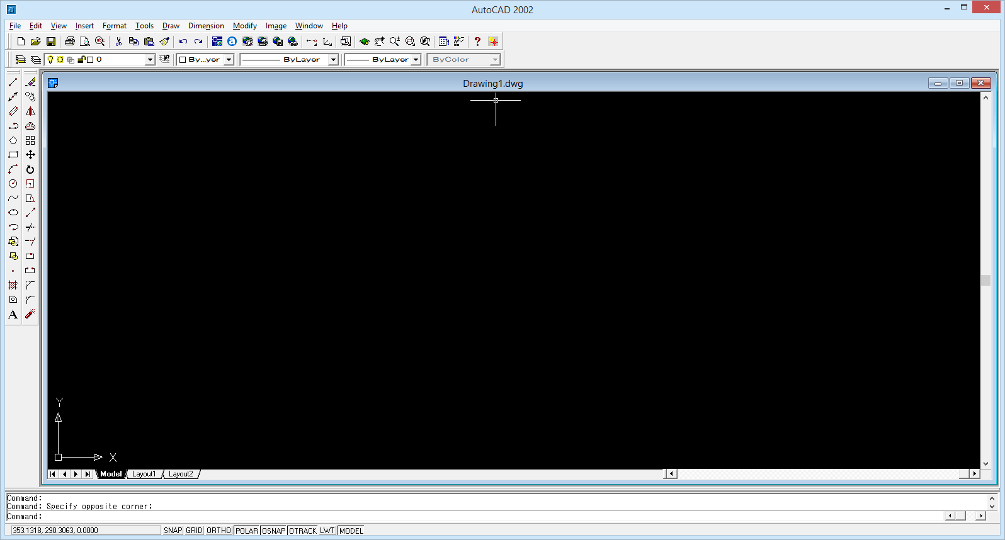Activate the Explode tool
Viewport: 1005px width, 540px height.
[x=30, y=314]
